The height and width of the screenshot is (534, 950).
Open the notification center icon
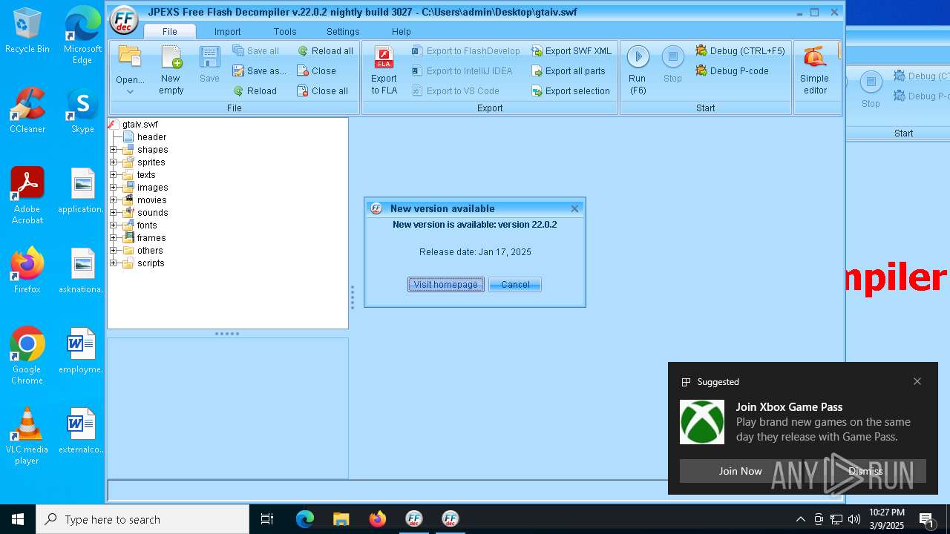(x=926, y=519)
